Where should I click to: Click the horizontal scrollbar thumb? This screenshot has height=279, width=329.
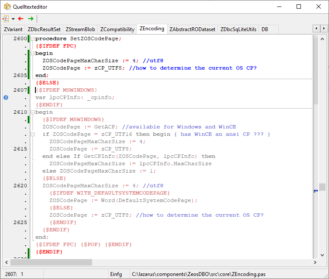click(51, 262)
